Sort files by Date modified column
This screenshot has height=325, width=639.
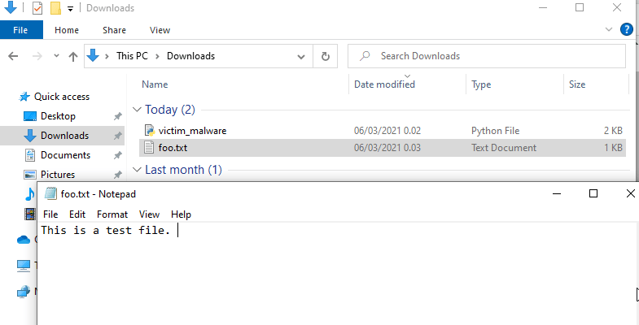(x=384, y=84)
